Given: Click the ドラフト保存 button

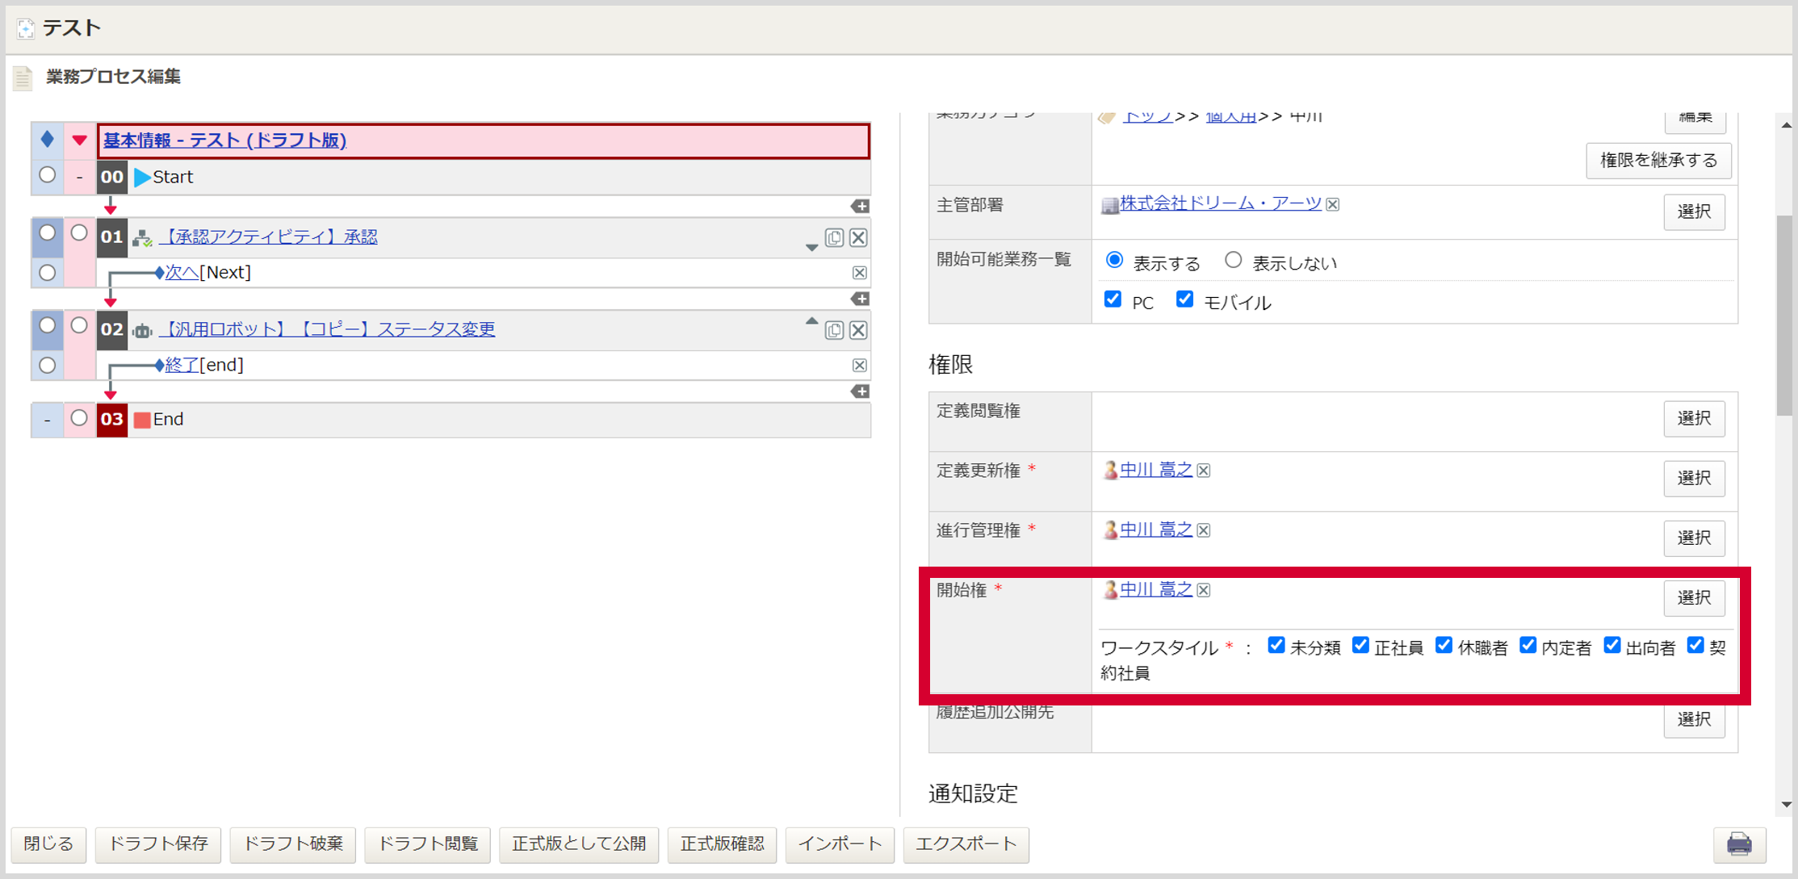Looking at the screenshot, I should click(x=158, y=844).
